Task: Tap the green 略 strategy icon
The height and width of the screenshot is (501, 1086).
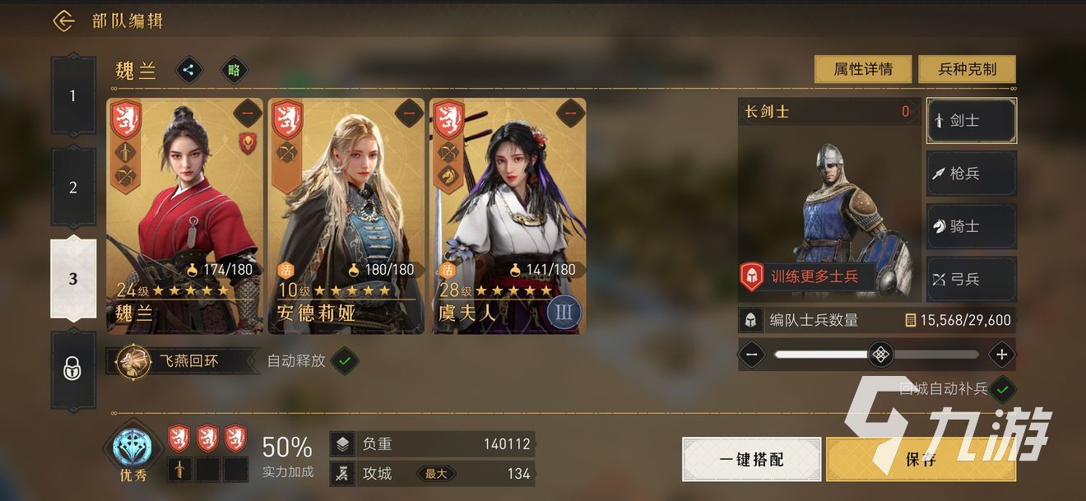Action: click(x=234, y=70)
